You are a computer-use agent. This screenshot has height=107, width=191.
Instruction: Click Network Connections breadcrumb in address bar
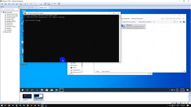tap(137, 19)
